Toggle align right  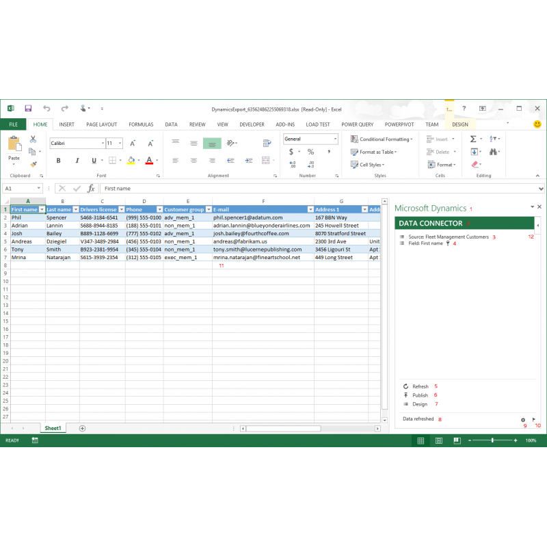click(212, 161)
